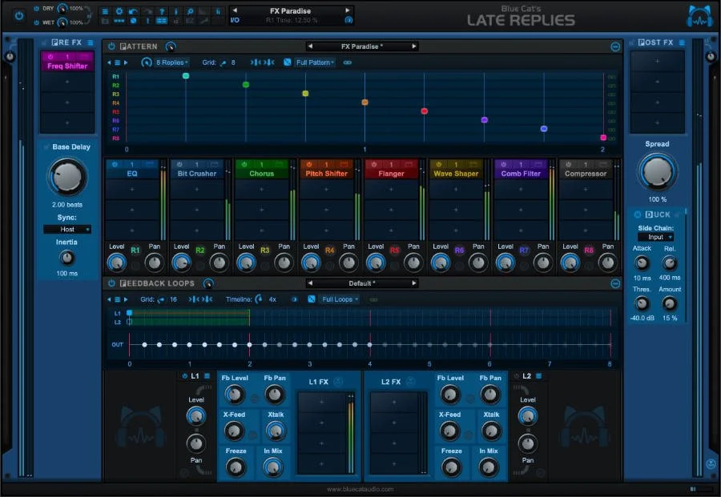
Task: Open the PRE FX section menu icon
Action: pos(90,42)
